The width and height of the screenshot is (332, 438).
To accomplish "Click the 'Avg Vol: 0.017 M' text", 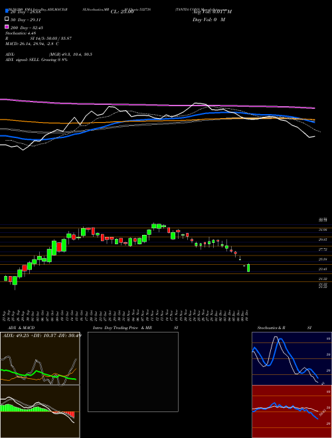I will tap(212, 12).
